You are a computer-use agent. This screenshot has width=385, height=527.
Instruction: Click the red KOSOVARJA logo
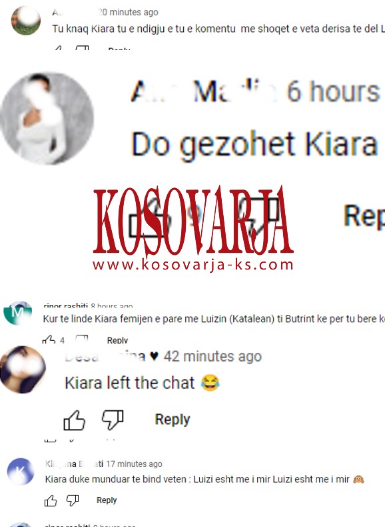(193, 220)
